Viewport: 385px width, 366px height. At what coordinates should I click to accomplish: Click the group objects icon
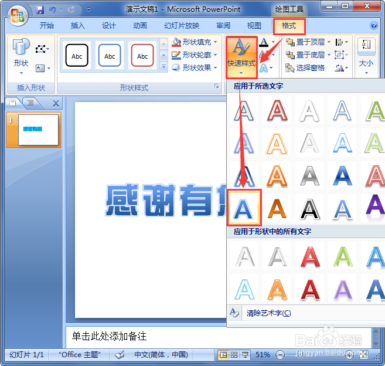339,55
